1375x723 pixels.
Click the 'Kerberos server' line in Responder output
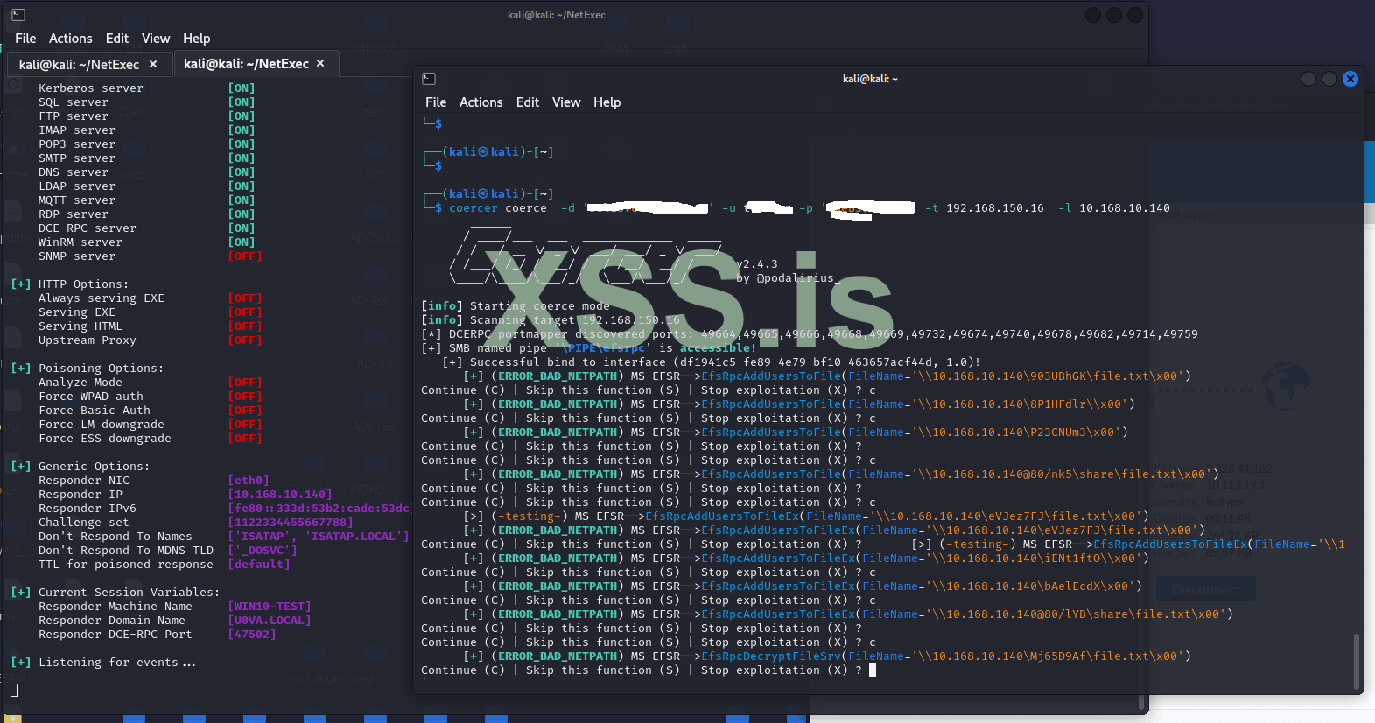pyautogui.click(x=91, y=88)
